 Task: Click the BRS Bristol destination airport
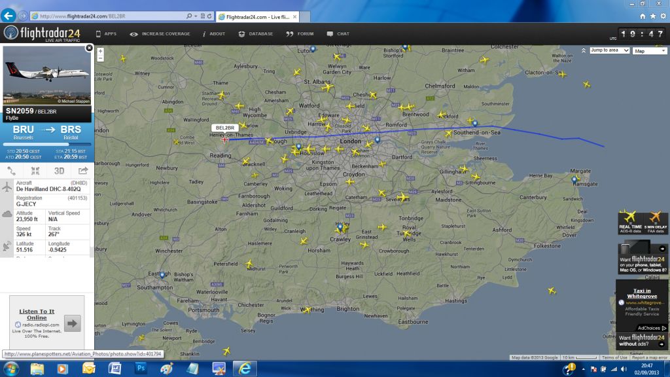71,132
